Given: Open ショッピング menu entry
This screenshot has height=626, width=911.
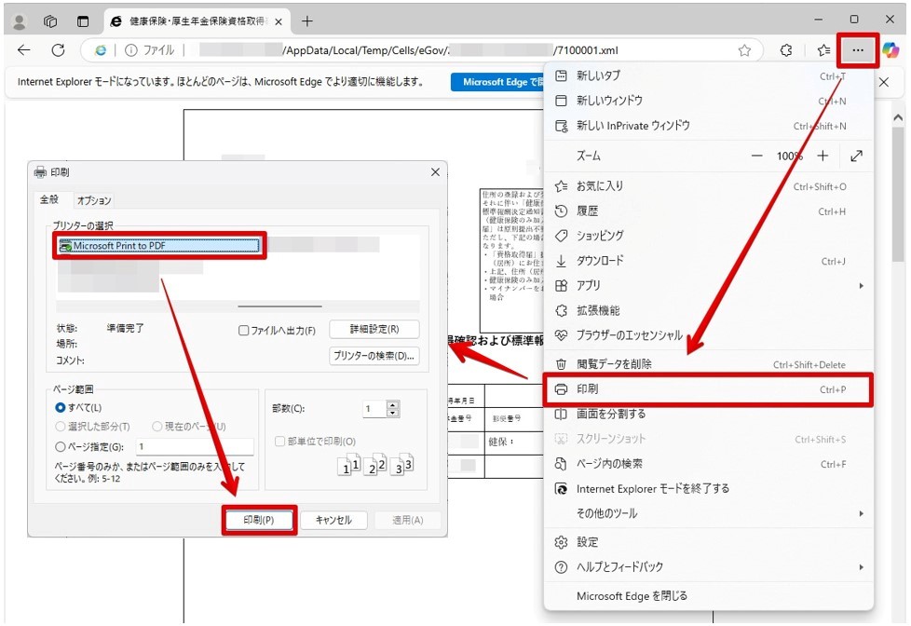Looking at the screenshot, I should (x=708, y=236).
